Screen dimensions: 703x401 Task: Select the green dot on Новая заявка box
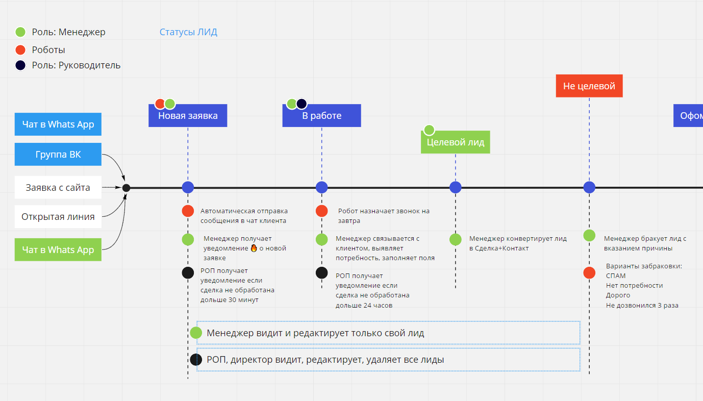tap(170, 104)
